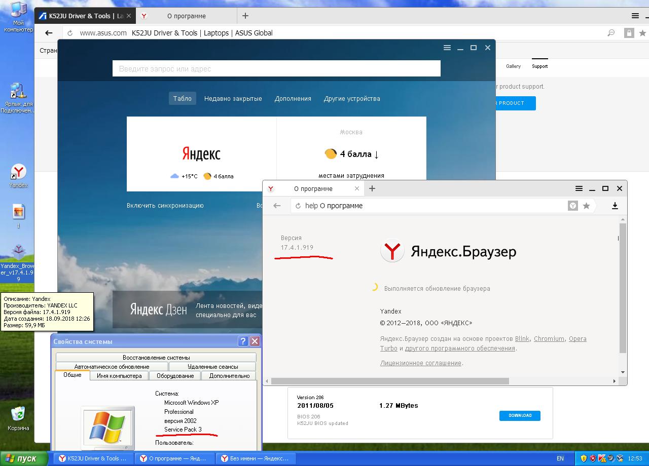Open the Дополнения tab
Screen dimensions: 649x466
click(293, 98)
